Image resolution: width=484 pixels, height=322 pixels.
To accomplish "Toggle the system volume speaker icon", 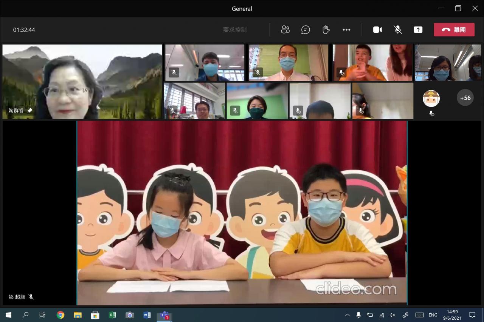I will (x=392, y=315).
